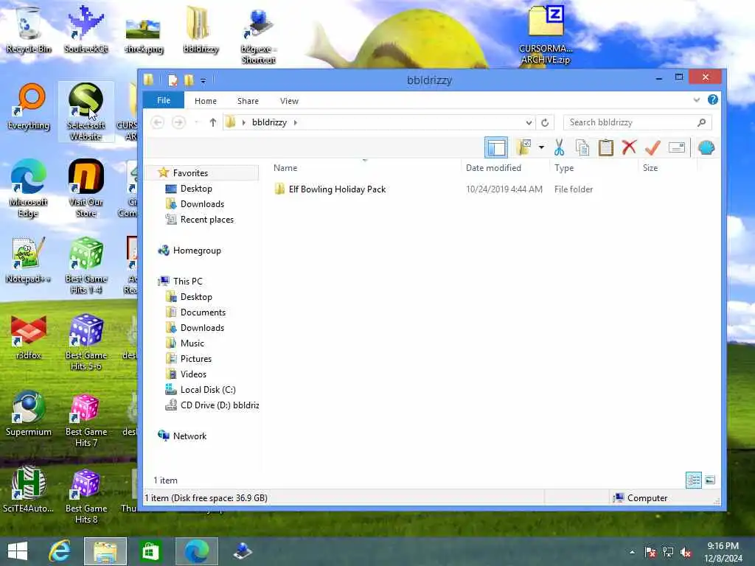Click the New folder quick access title bar icon
Viewport: 755px width, 566px height.
pos(188,80)
